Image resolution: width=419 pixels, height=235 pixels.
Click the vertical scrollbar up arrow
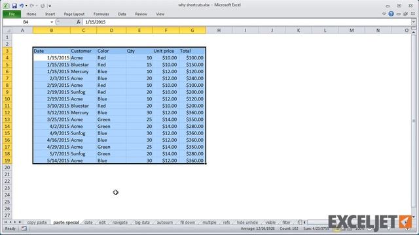coord(413,32)
